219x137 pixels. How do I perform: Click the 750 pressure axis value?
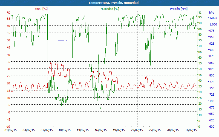(x=212, y=88)
